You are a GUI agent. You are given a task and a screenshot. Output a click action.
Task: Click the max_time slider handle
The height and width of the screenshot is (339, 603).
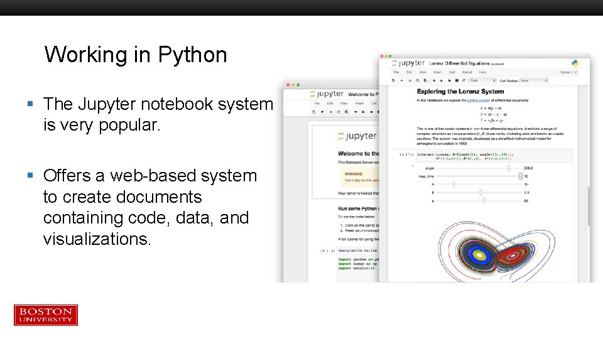click(520, 176)
